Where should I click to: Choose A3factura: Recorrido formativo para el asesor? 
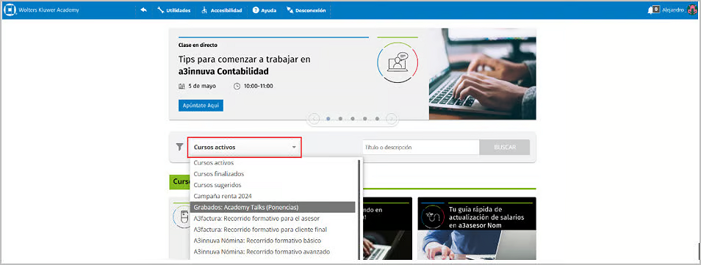273,219
